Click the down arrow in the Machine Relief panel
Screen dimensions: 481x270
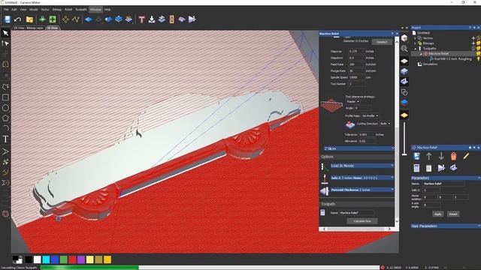pyautogui.click(x=441, y=156)
